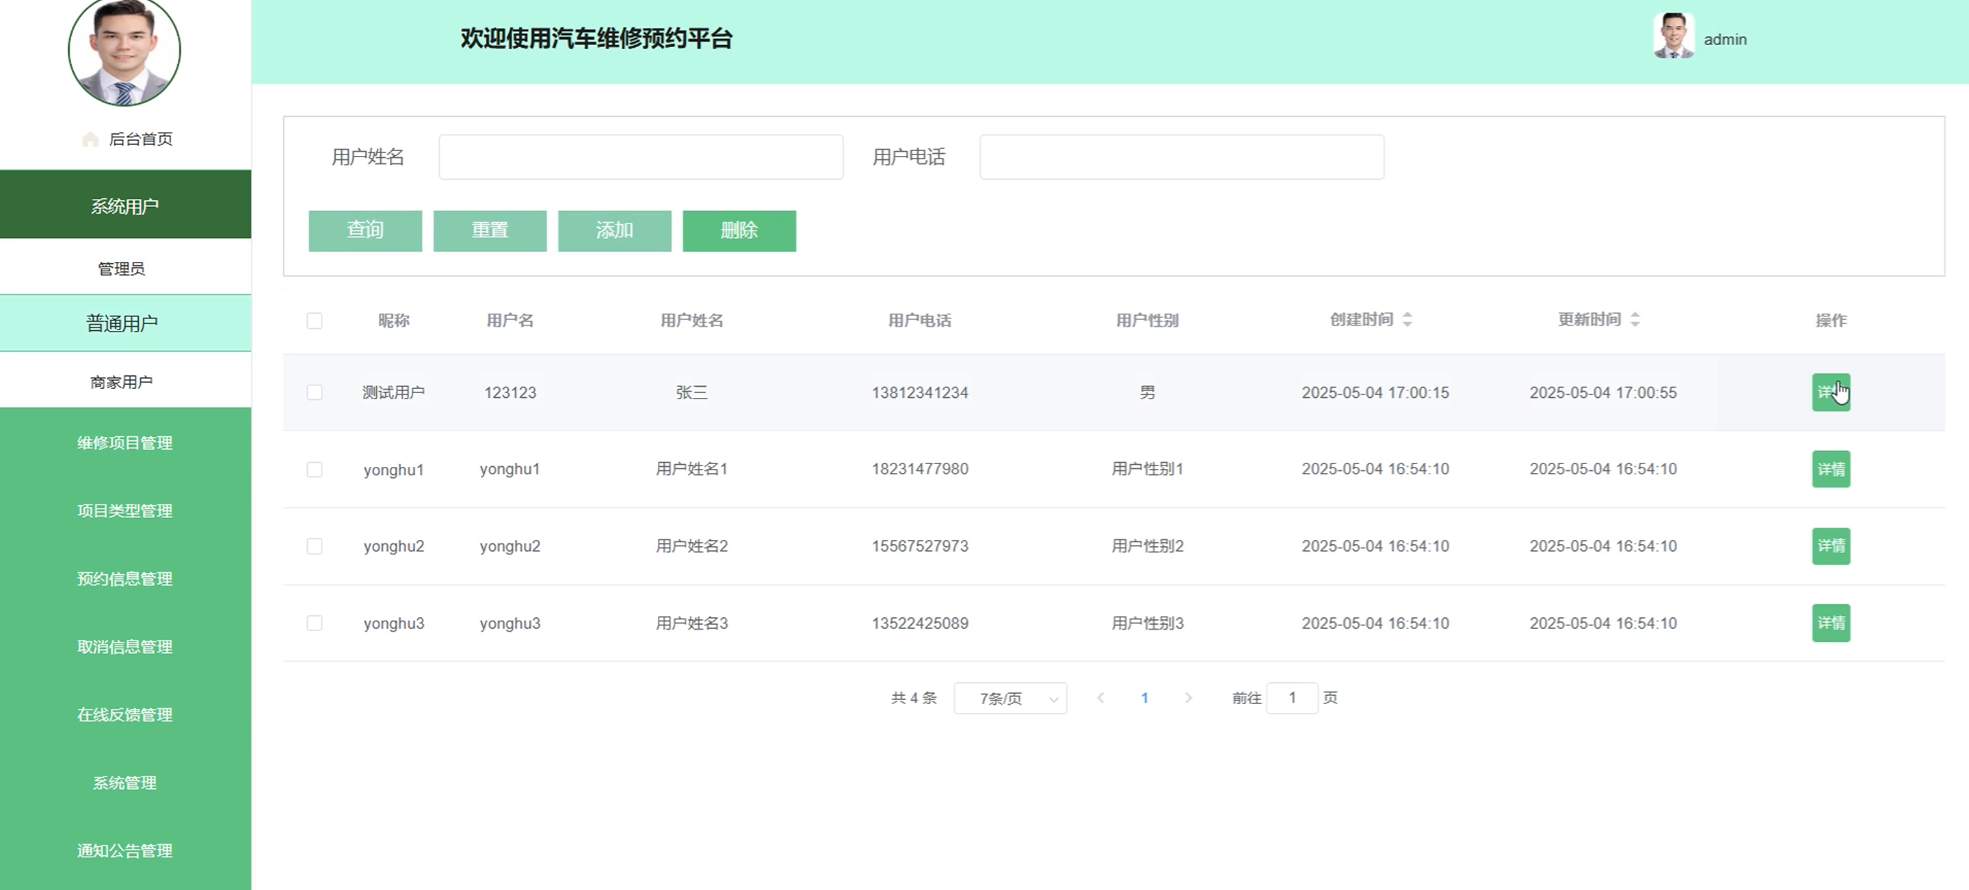The width and height of the screenshot is (1969, 890).
Task: Go to previous page arrow
Action: tap(1100, 697)
